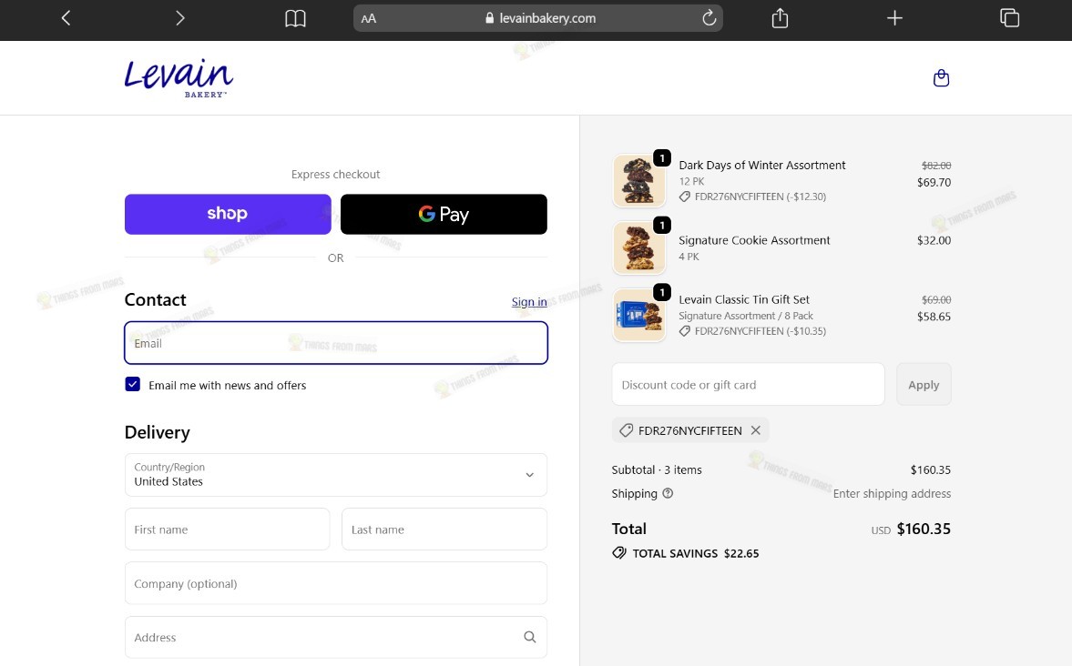1072x666 pixels.
Task: Click the Subtotal · 3 items label
Action: 657,470
